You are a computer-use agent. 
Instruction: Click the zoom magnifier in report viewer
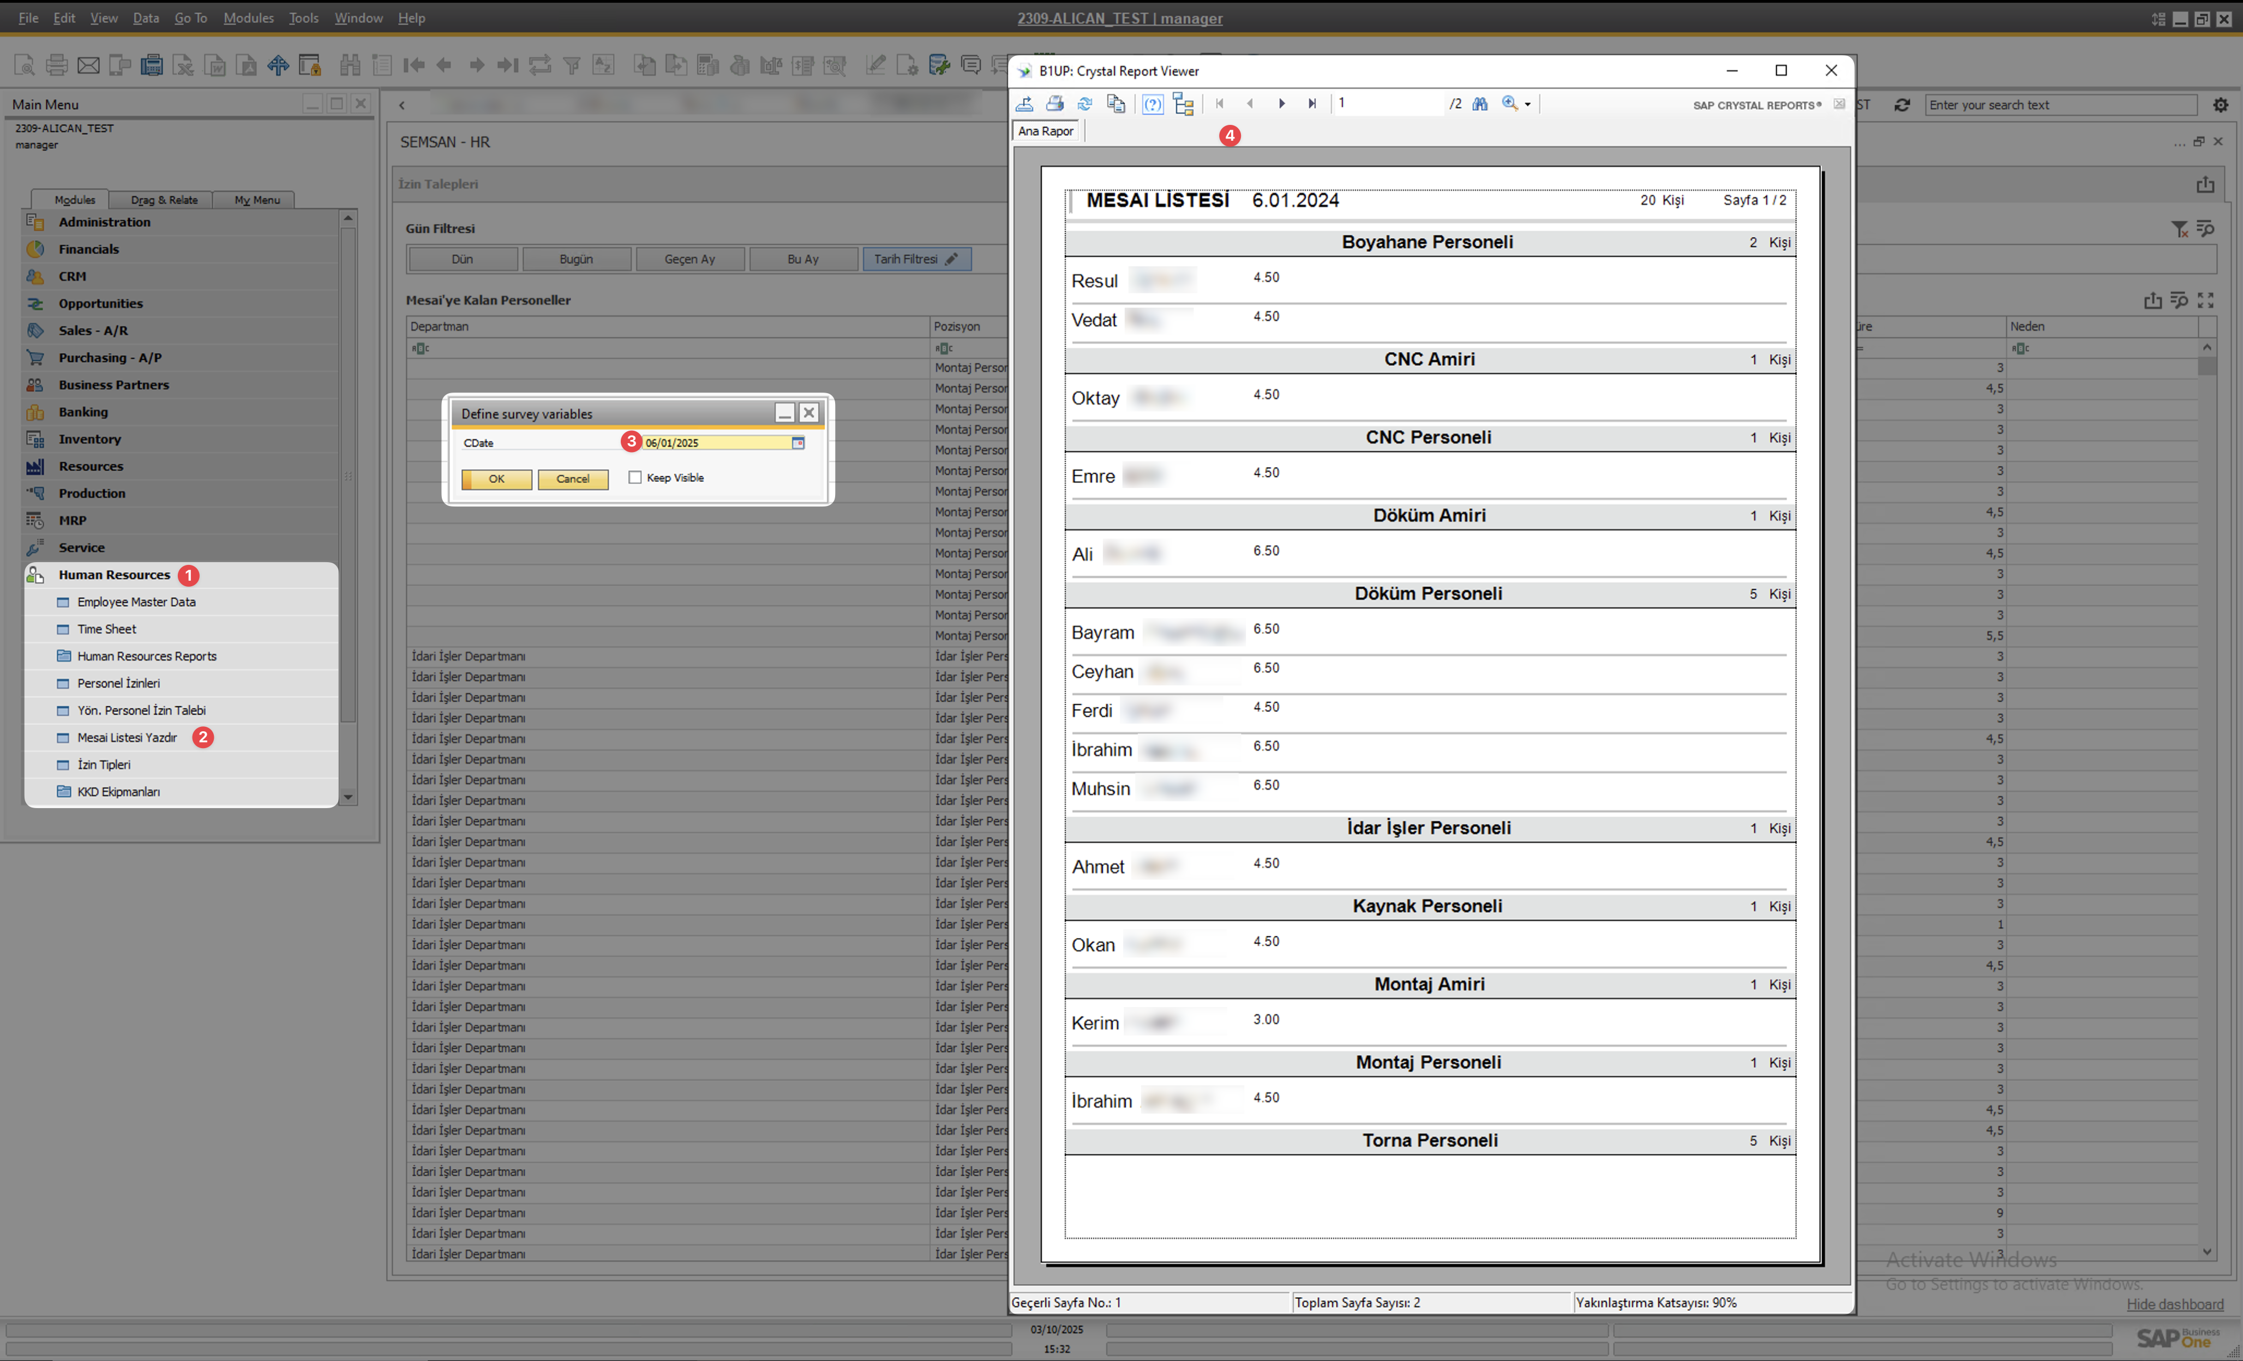1510,104
